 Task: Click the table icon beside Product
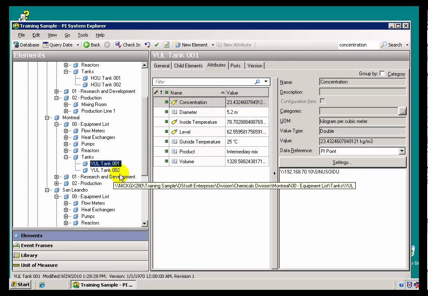pyautogui.click(x=174, y=151)
